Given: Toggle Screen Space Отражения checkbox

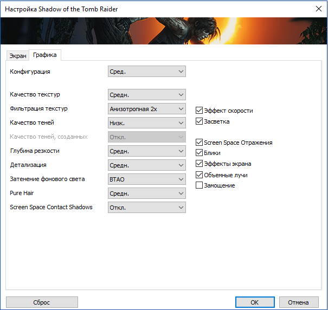Looking at the screenshot, I should [x=200, y=143].
